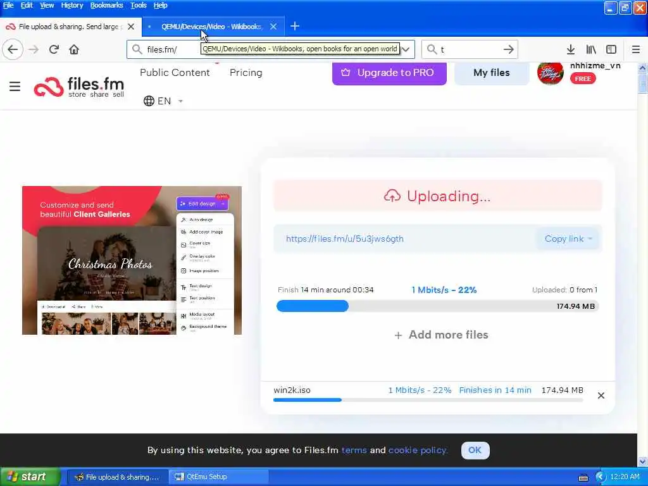This screenshot has height=486, width=648.
Task: Click the taskbar clock showing 12:20 AM
Action: coord(625,477)
